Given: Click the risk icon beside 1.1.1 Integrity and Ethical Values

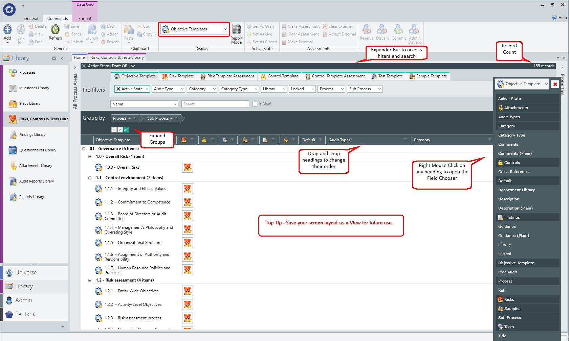Looking at the screenshot, I should [x=188, y=189].
